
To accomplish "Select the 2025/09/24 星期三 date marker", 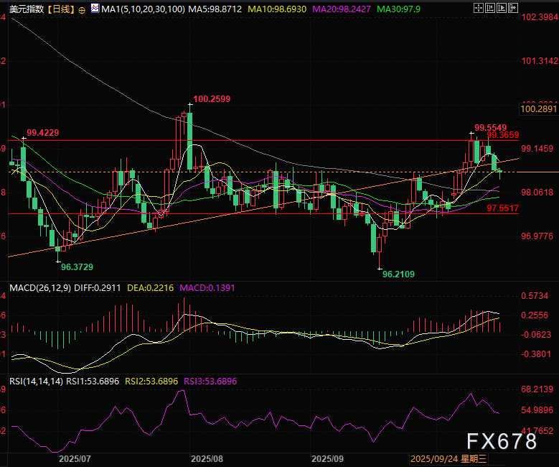I will point(448,458).
